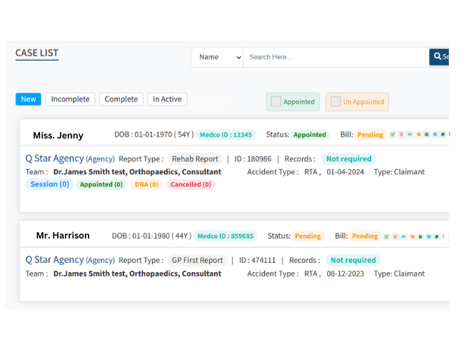Click the green edit icon in Miss. Jenny's row
Viewport: 464px width, 357px height.
tap(393, 134)
